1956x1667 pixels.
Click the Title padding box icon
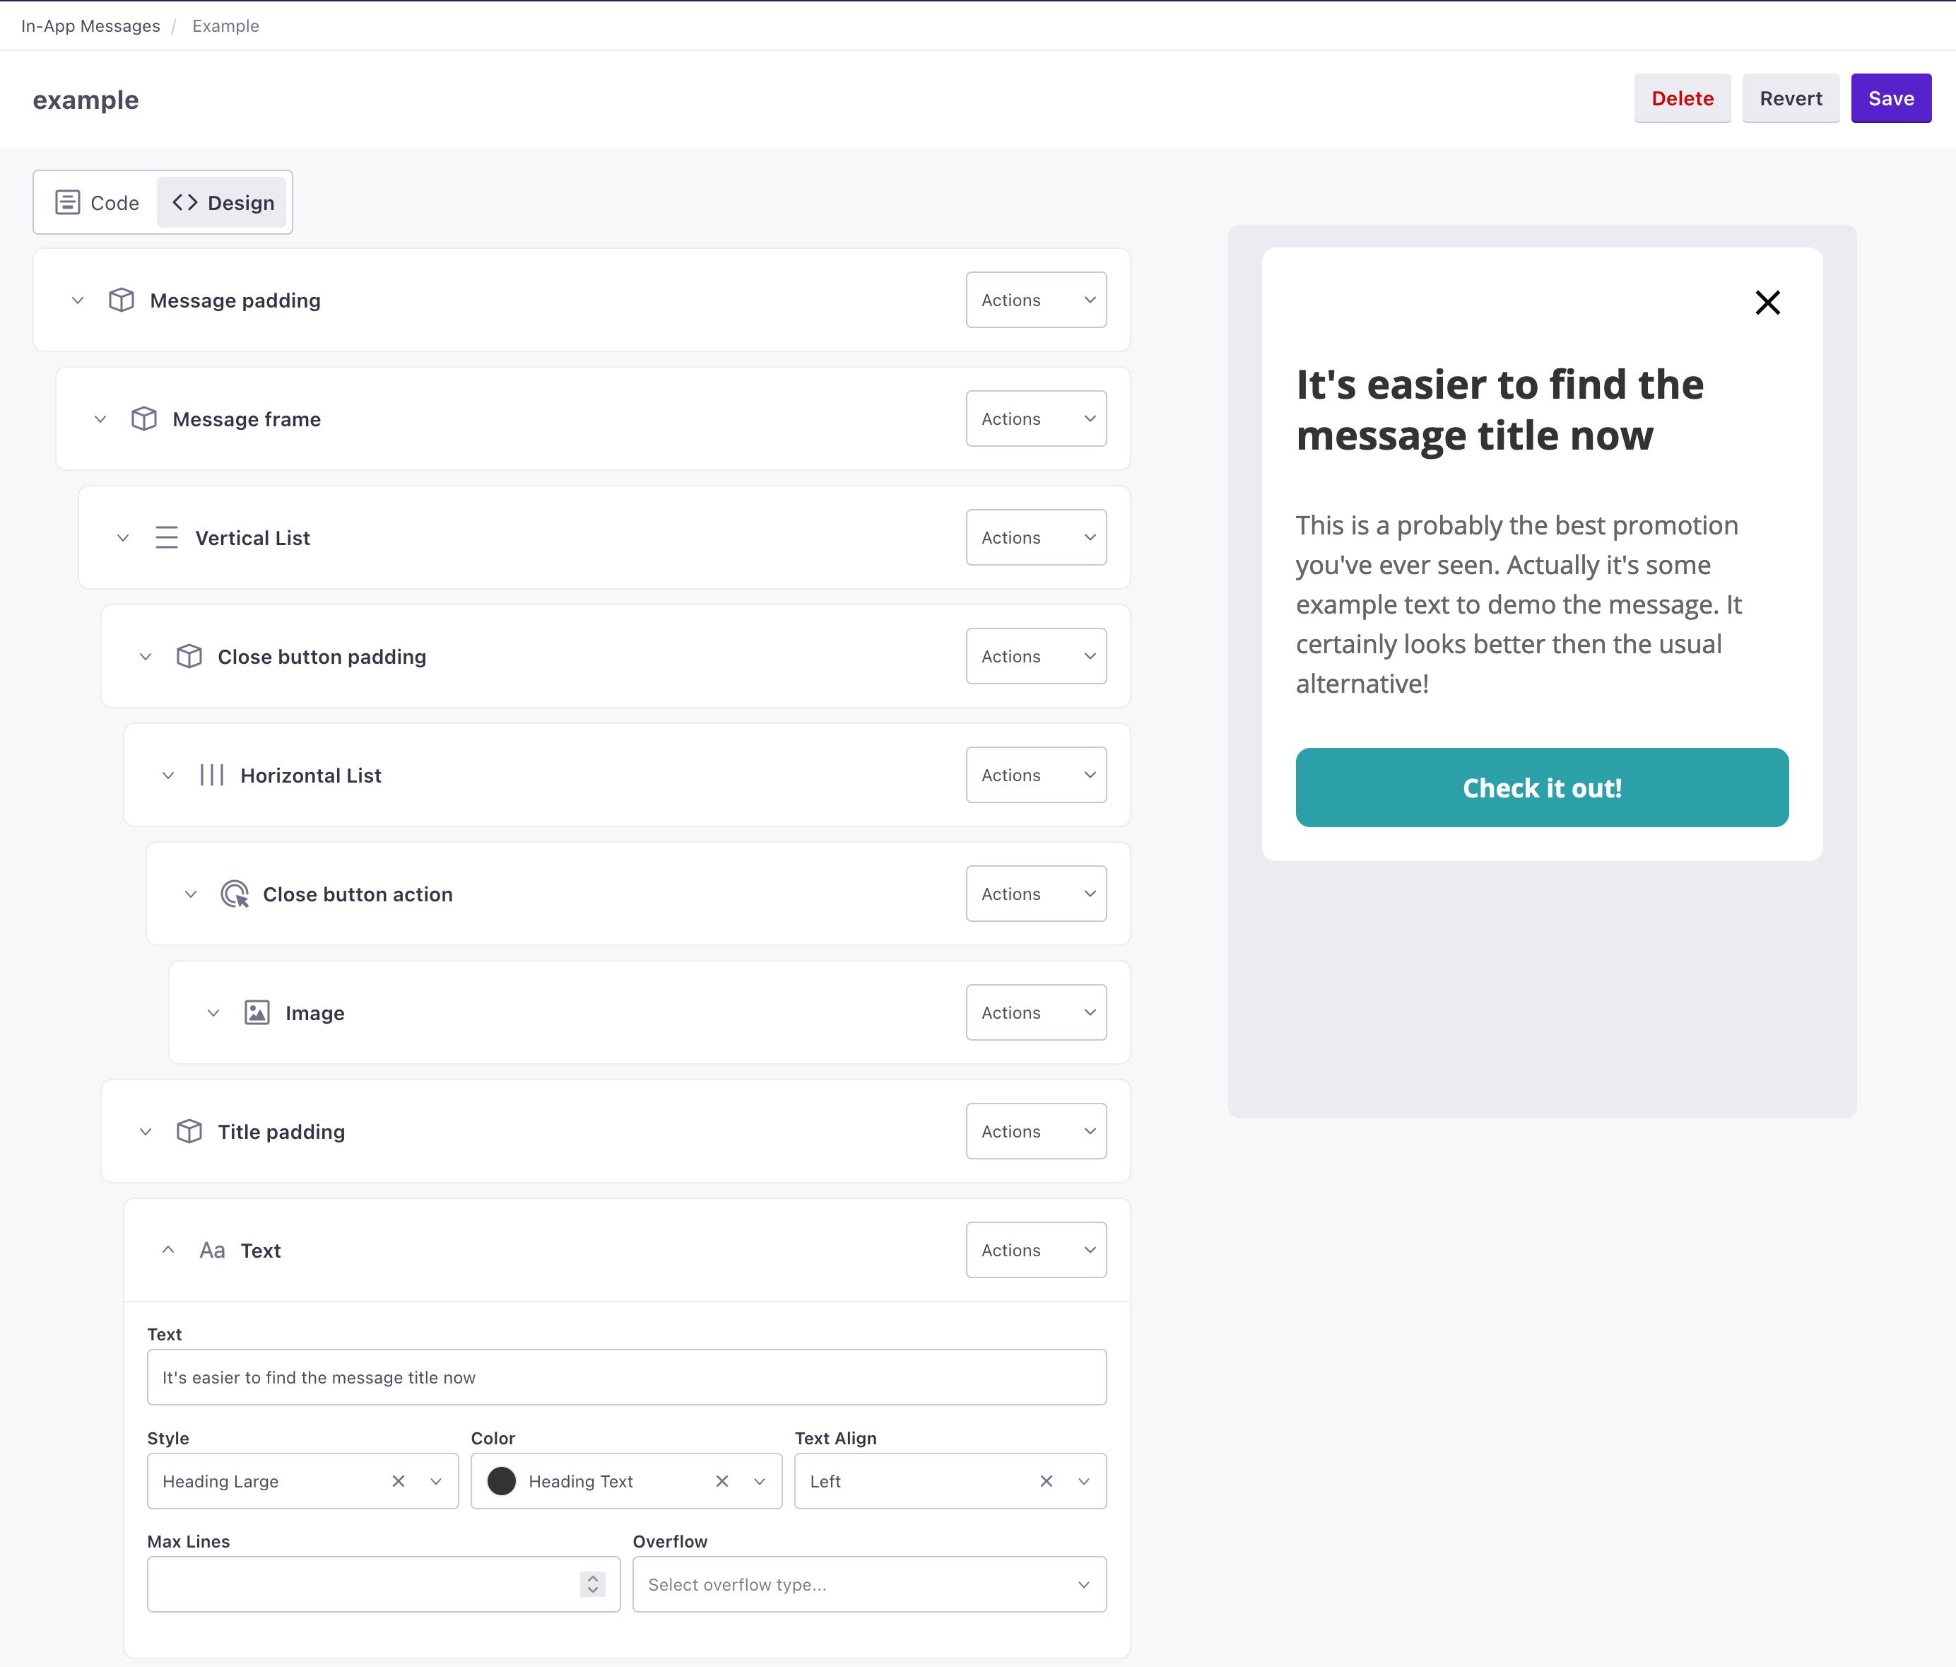click(189, 1131)
